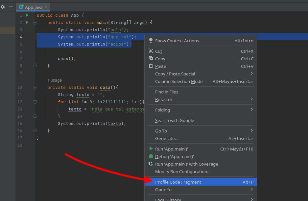Viewport: 308px width, 201px height.
Task: Expand the Folding submenu
Action: pyautogui.click(x=162, y=110)
